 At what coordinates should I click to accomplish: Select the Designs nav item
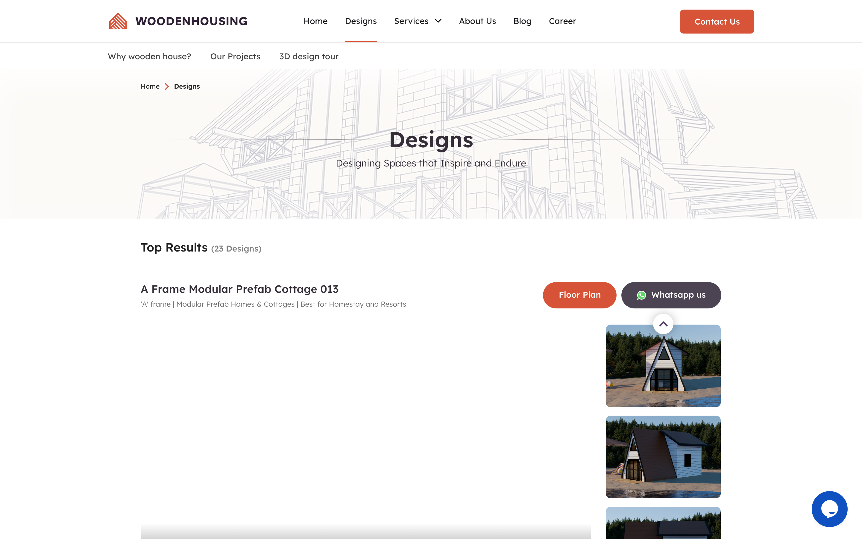tap(360, 21)
